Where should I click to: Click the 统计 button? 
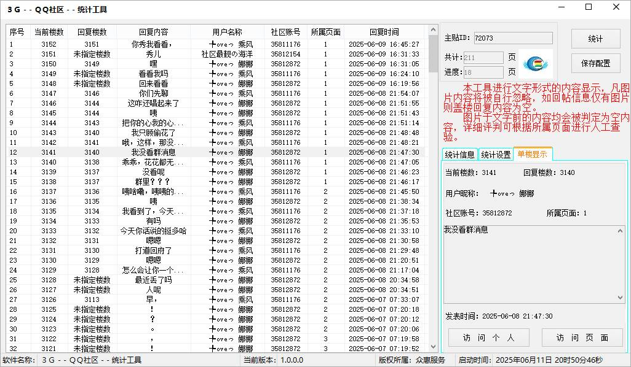pyautogui.click(x=595, y=39)
